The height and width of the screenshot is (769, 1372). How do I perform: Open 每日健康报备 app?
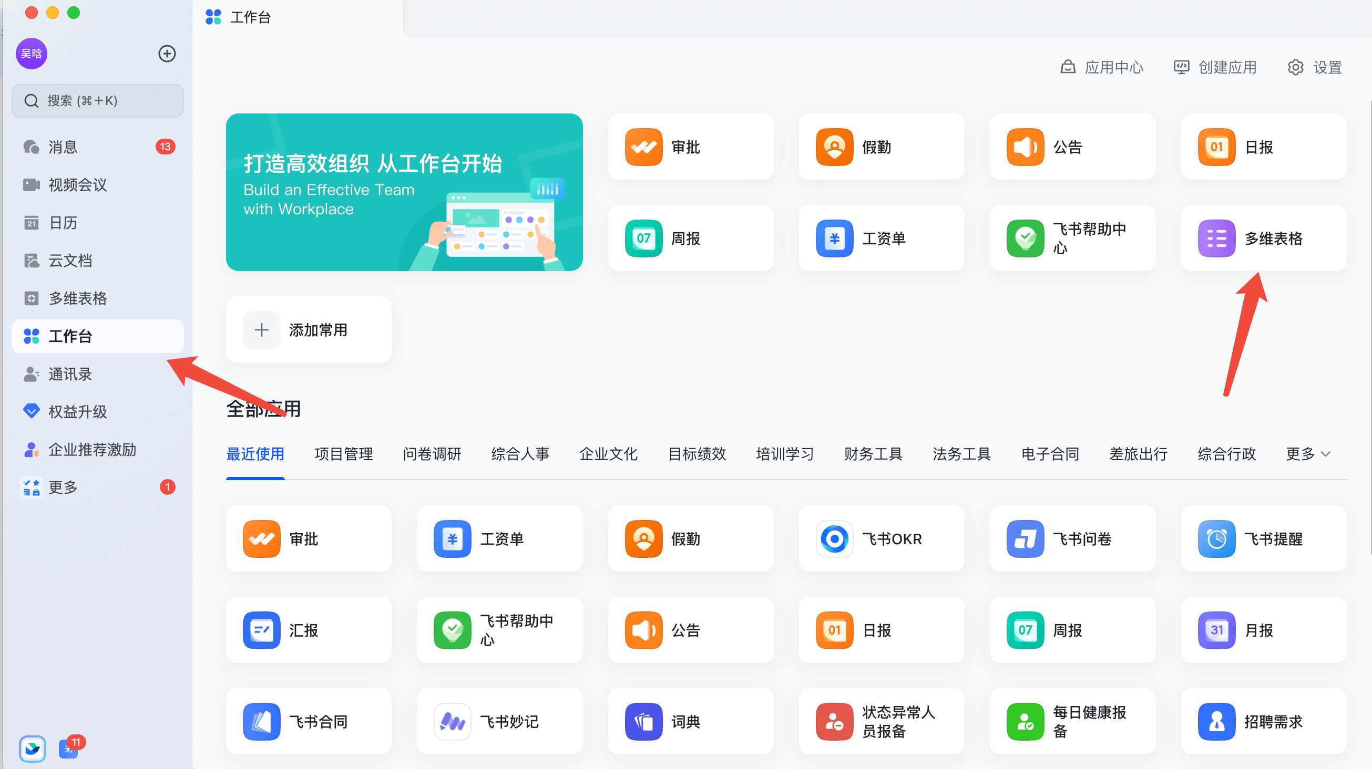point(1072,722)
